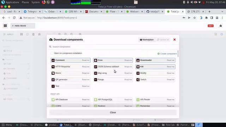Select the QR generator icon
The height and width of the screenshot is (127, 226).
pyautogui.click(x=53, y=80)
